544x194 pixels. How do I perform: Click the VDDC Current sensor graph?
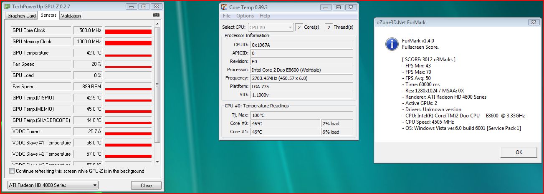tap(128, 132)
